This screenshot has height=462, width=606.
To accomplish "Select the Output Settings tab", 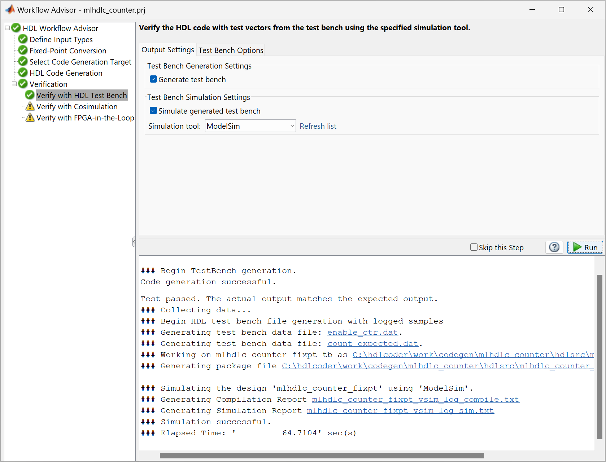I will tap(167, 50).
